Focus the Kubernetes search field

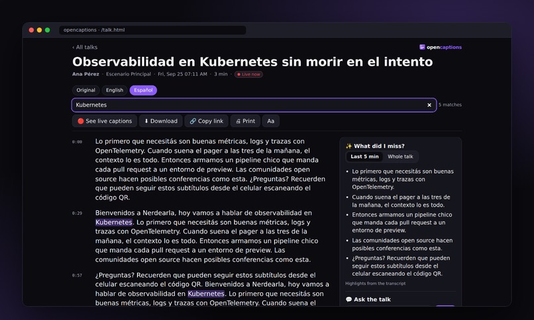coord(254,105)
